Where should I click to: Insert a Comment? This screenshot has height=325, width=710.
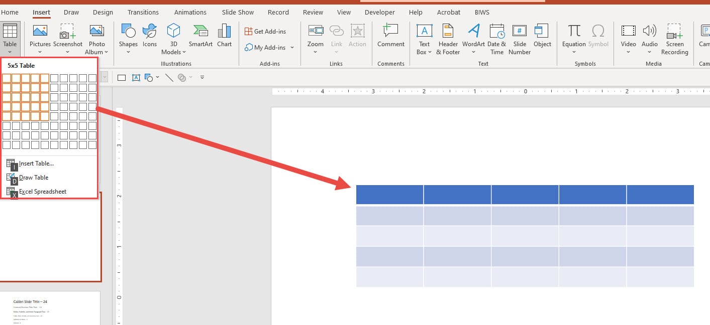tap(390, 36)
